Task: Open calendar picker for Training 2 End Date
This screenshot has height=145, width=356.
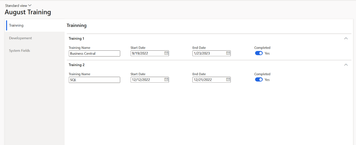Action: (228, 80)
